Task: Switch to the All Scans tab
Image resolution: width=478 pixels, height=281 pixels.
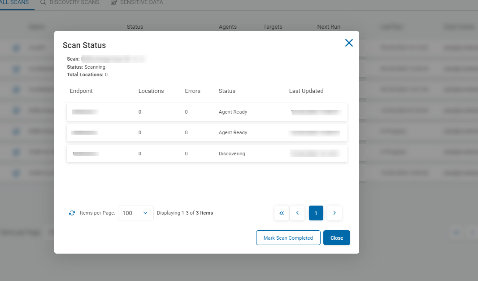Action: [14, 2]
